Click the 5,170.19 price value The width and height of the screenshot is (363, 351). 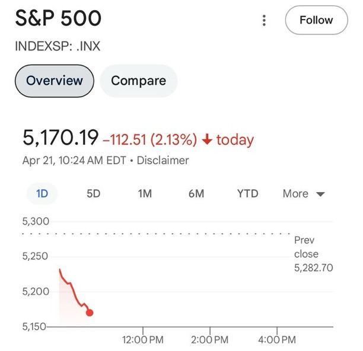(60, 138)
